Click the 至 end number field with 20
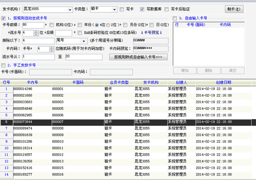256x180 pixels. click(84, 57)
